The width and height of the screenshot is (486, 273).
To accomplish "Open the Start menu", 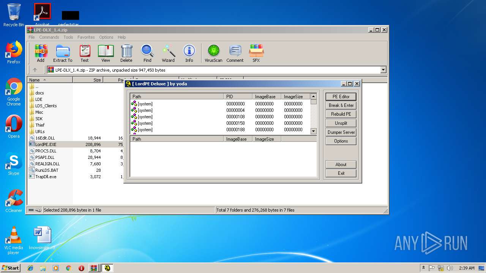I will tap(10, 268).
